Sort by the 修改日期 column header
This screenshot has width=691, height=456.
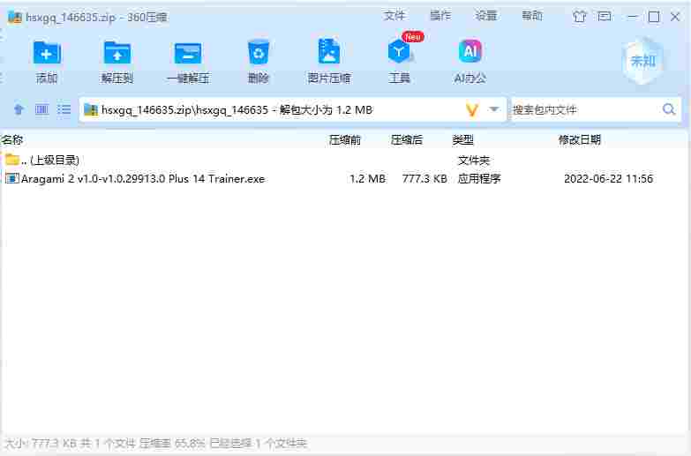[x=580, y=140]
